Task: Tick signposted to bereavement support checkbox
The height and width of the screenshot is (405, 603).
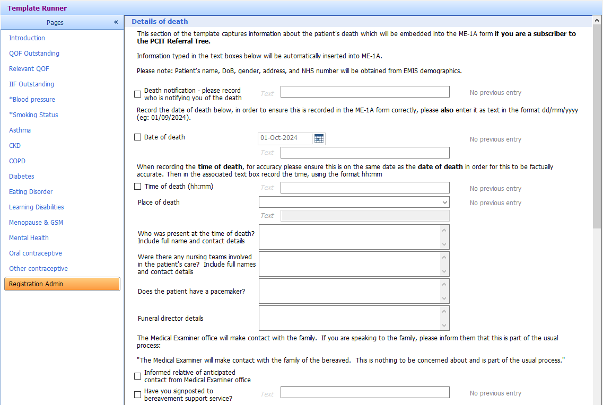Action: pos(137,394)
